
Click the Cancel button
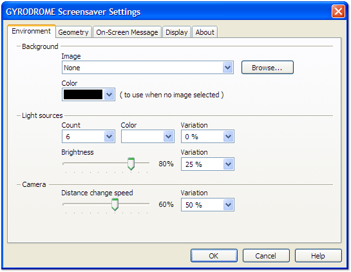(266, 256)
